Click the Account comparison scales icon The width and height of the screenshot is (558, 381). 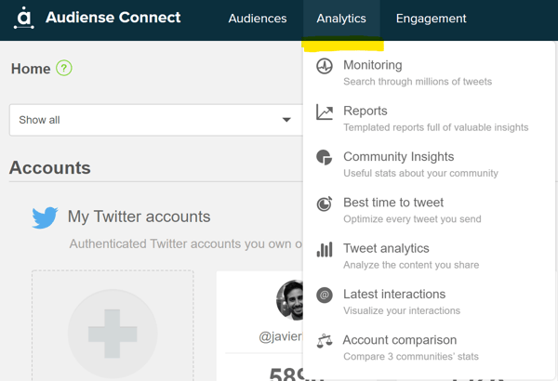tap(325, 341)
